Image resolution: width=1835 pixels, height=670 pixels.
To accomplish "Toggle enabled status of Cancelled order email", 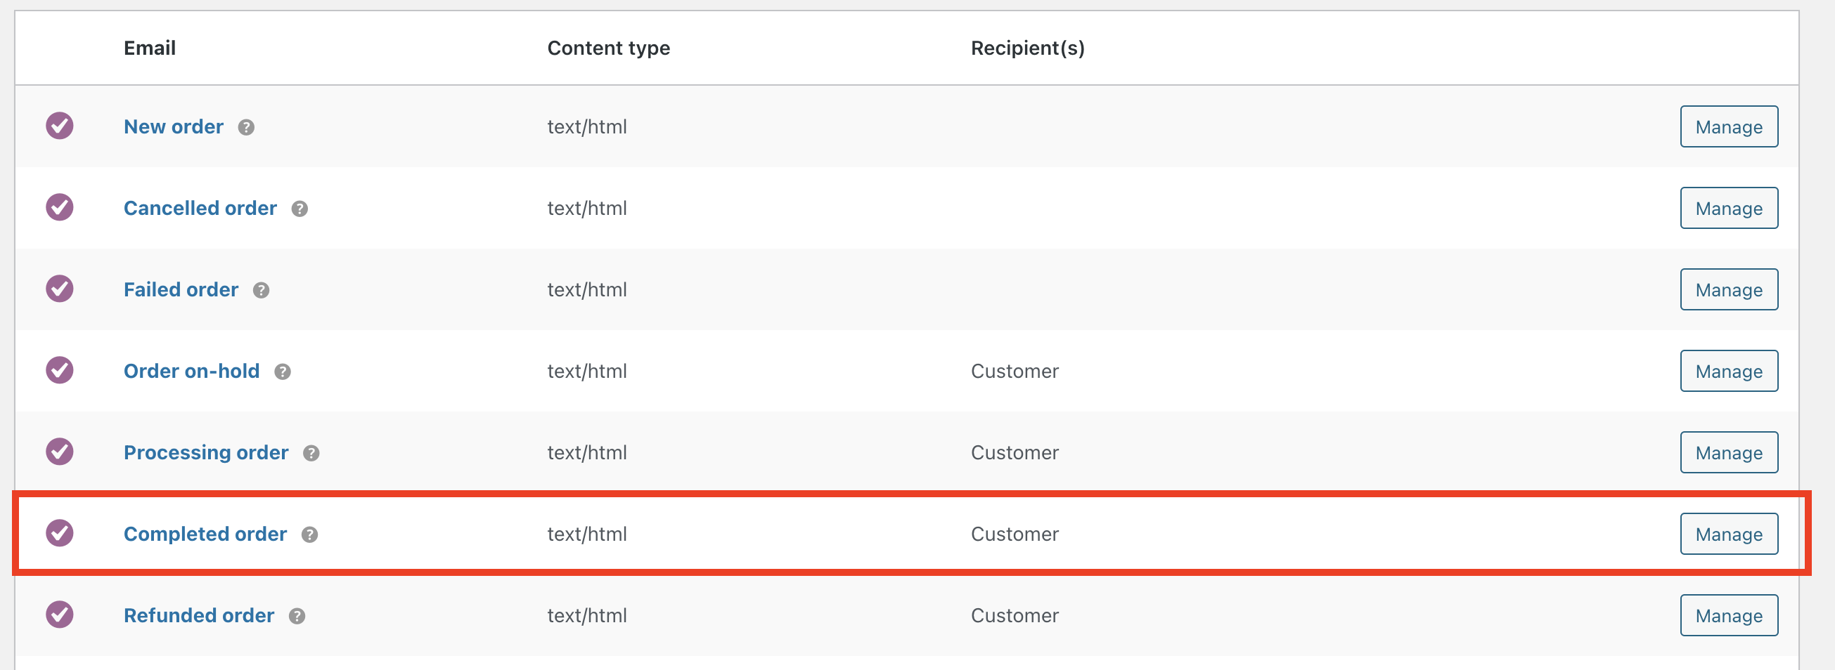I will click(60, 208).
